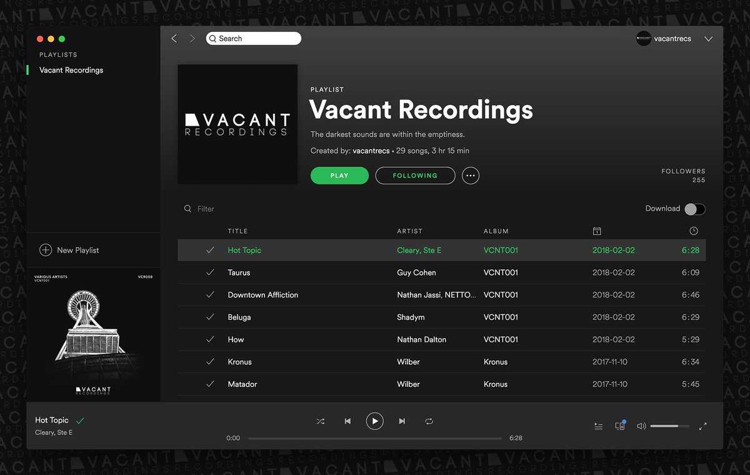Screen dimensions: 750x475
Task: Open the account dropdown next to vacantrecs
Action: [x=708, y=38]
